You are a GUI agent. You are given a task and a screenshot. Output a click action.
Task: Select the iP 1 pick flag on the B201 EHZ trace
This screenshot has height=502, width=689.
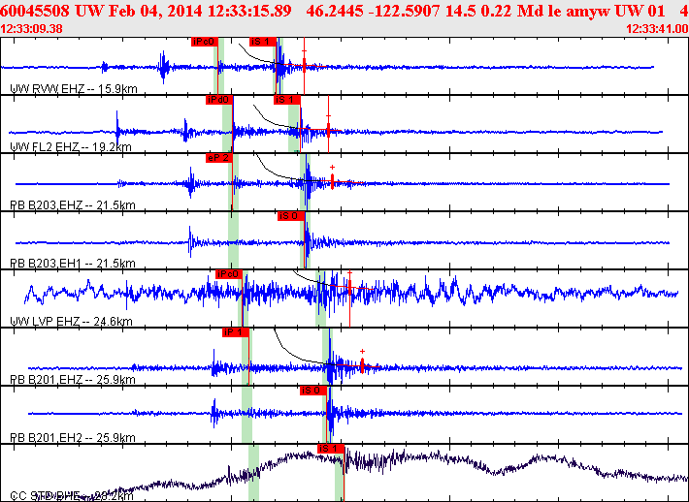(x=236, y=332)
